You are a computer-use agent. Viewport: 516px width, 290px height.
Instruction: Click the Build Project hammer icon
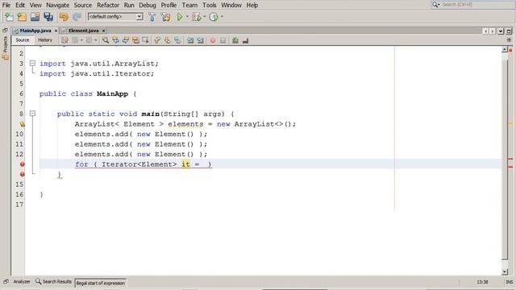(152, 17)
